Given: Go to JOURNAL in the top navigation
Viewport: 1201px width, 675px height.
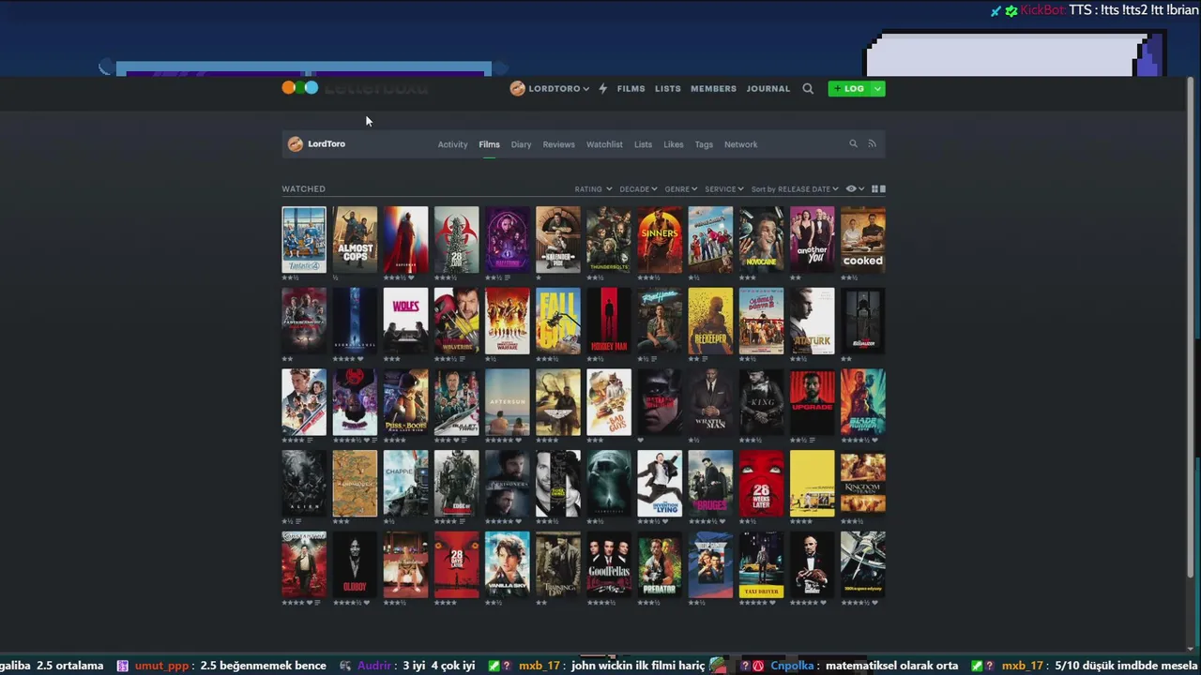Looking at the screenshot, I should pyautogui.click(x=768, y=88).
